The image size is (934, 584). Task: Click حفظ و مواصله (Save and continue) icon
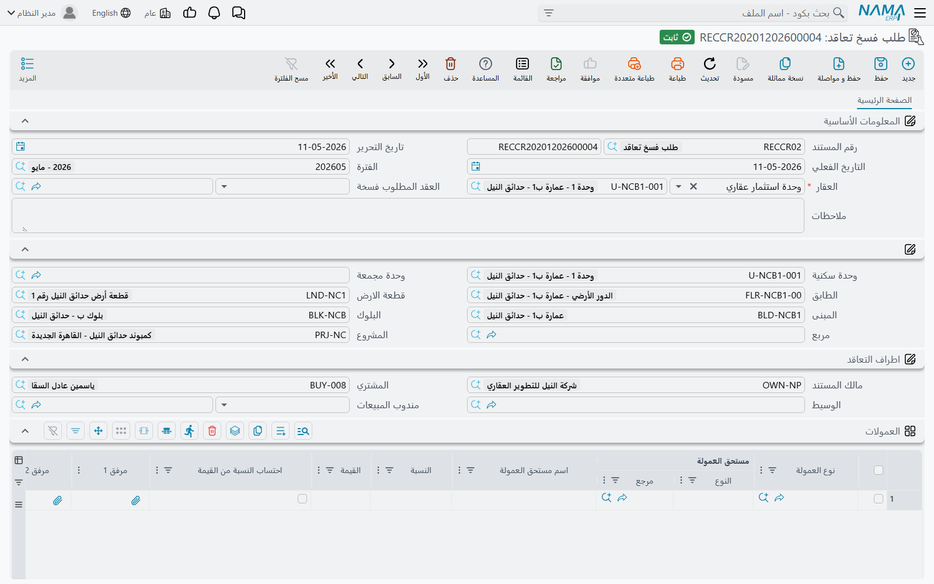point(839,64)
